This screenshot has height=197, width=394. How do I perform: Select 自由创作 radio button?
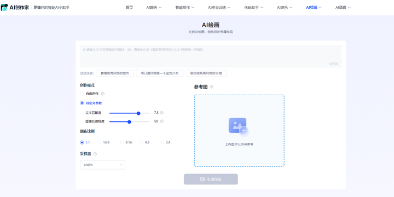pos(82,94)
